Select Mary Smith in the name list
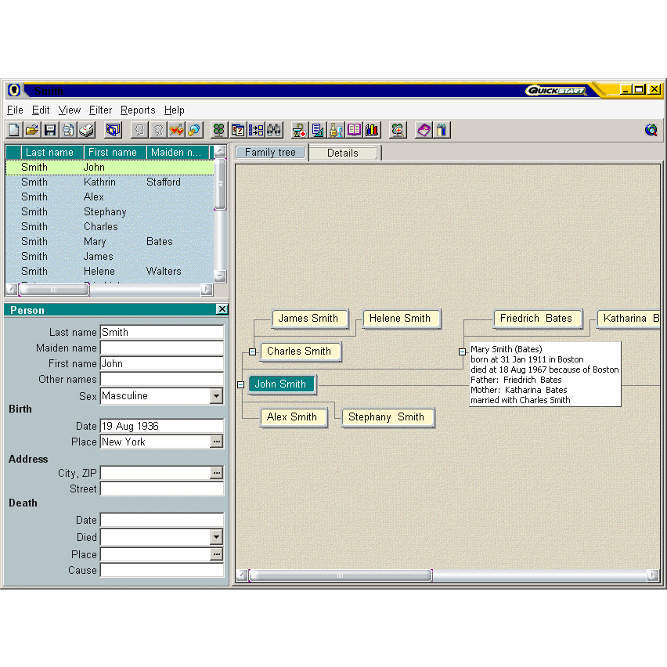The image size is (667, 667). pyautogui.click(x=94, y=241)
